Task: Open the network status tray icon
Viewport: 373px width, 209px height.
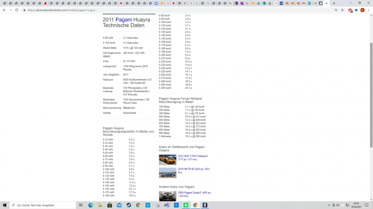Action: tap(348, 205)
